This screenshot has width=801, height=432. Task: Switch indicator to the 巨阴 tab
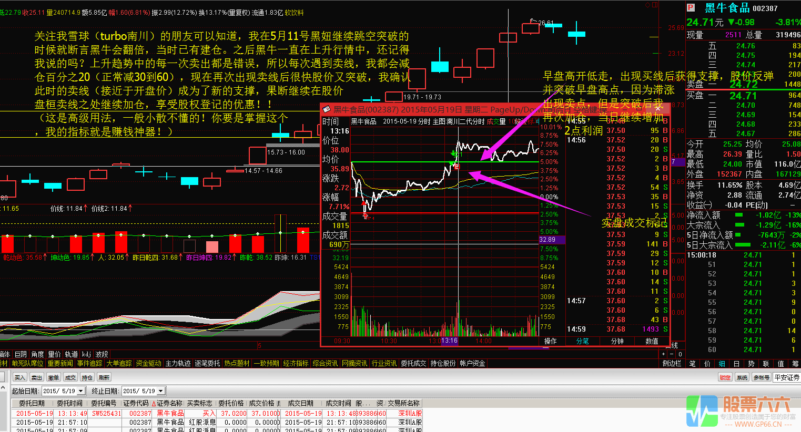tap(21, 354)
